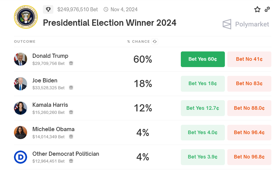Select Bet Yes 60¢ for Trump
This screenshot has width=273, height=171.
[x=203, y=59]
